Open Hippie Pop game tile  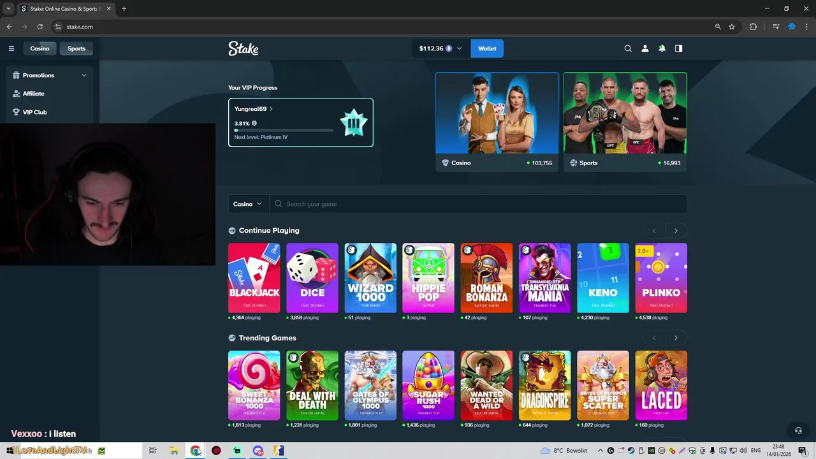(428, 278)
